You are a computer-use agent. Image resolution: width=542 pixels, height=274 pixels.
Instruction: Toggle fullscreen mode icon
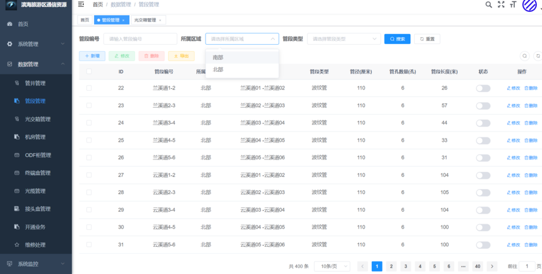pos(501,4)
